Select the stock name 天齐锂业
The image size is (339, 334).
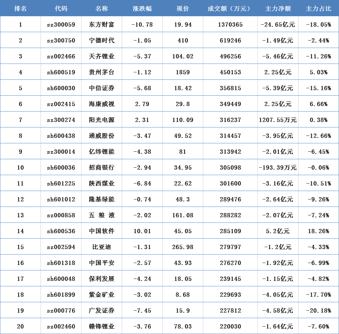point(102,56)
